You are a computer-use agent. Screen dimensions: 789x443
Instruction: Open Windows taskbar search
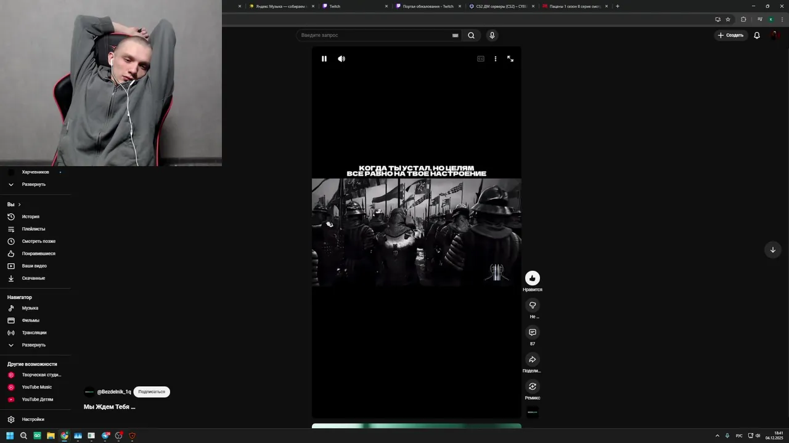click(23, 436)
